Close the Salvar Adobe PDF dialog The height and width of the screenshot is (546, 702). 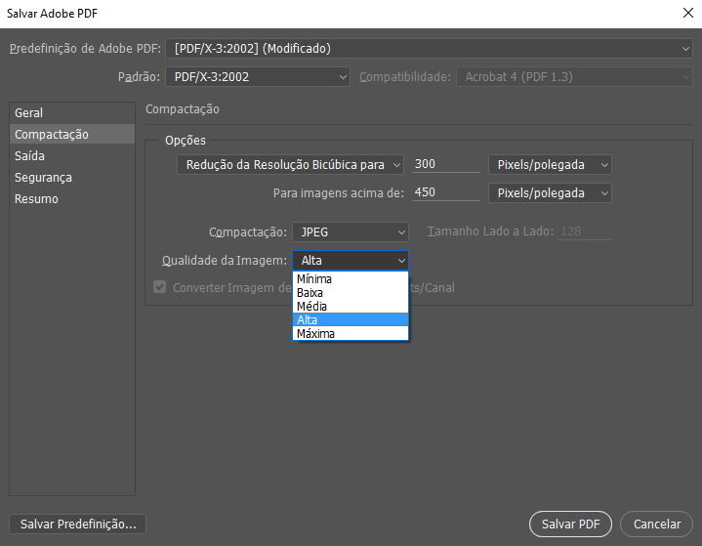coord(675,14)
